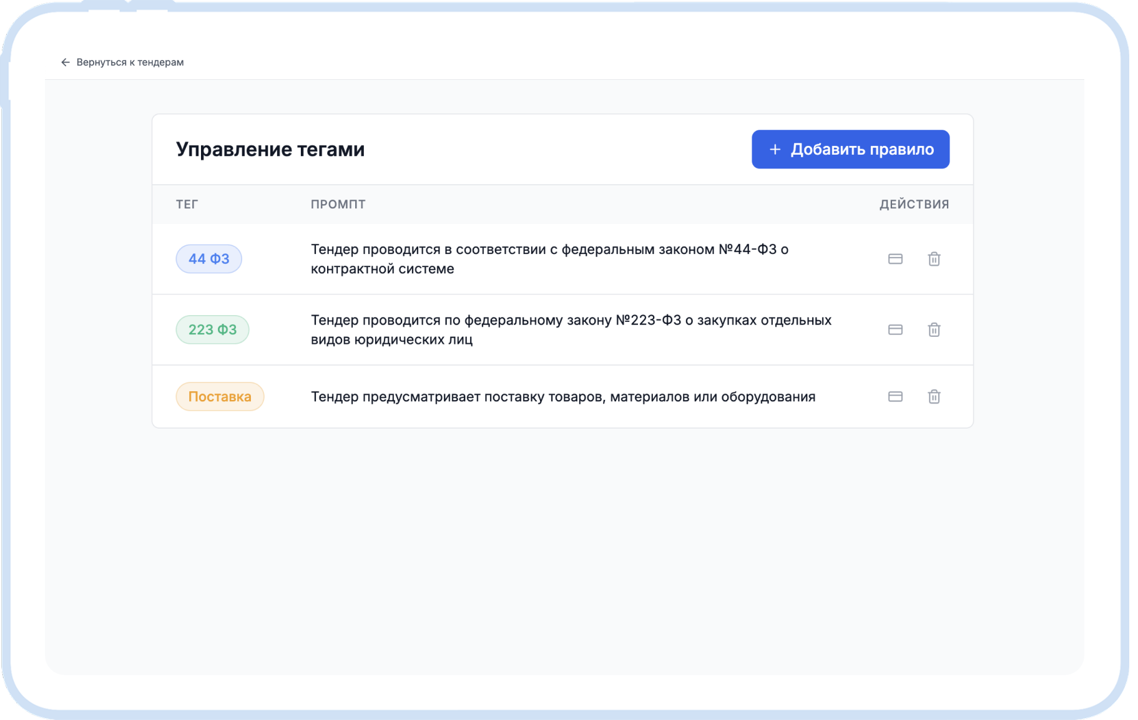
Task: Delete the '223 ФЗ' tag rule
Action: (x=934, y=329)
